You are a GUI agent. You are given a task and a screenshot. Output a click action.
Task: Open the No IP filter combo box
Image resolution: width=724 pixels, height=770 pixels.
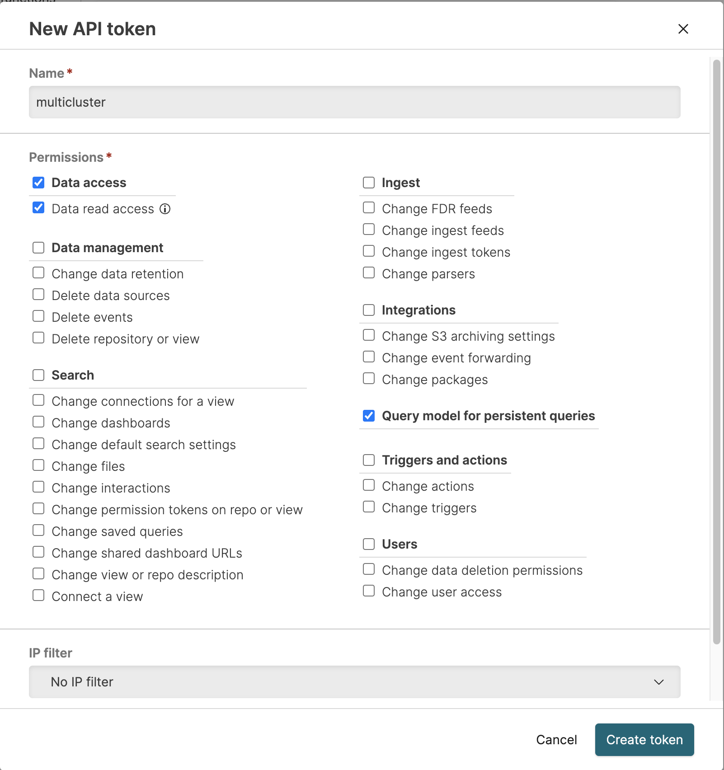pos(354,682)
